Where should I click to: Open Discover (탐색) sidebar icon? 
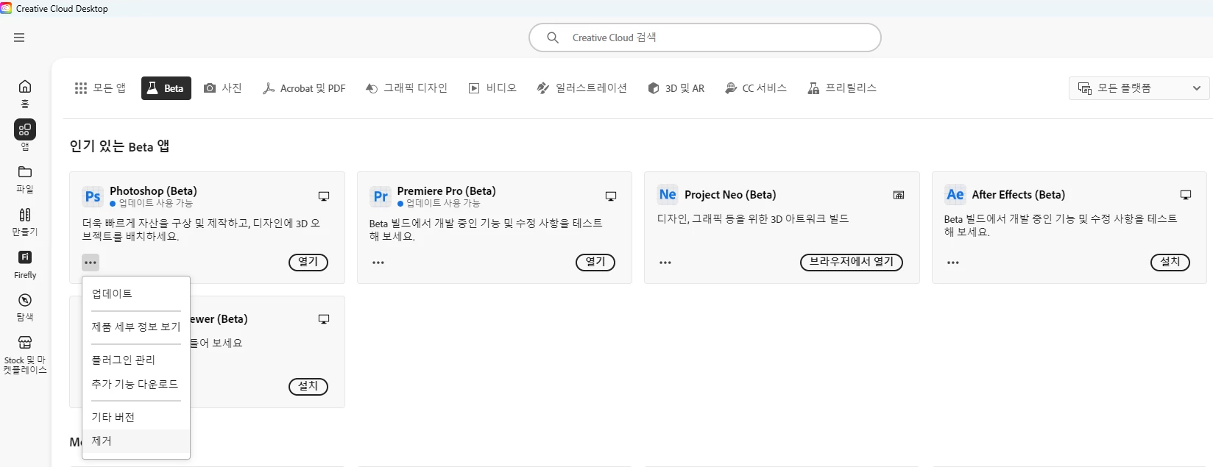point(25,307)
